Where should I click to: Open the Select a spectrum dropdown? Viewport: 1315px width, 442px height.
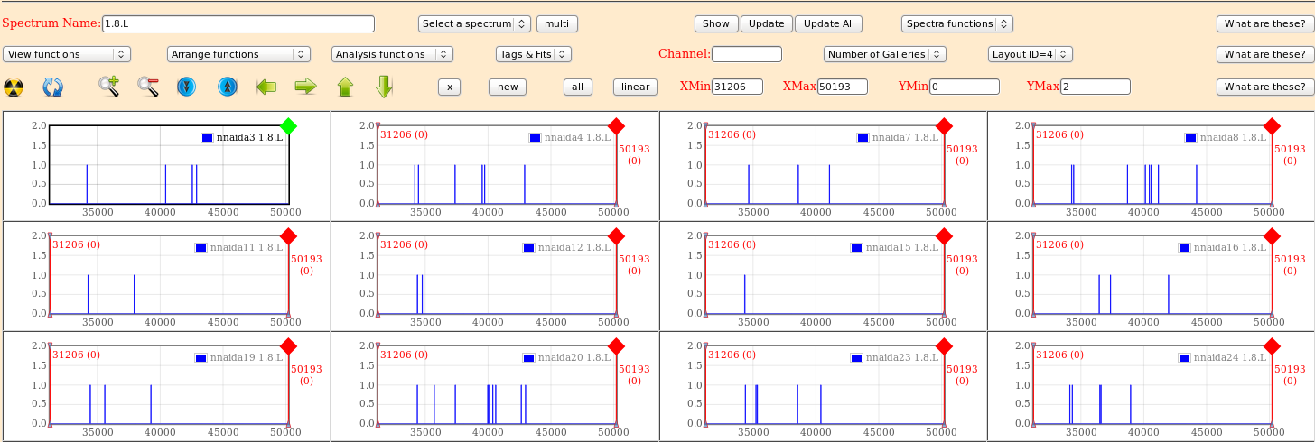click(474, 24)
